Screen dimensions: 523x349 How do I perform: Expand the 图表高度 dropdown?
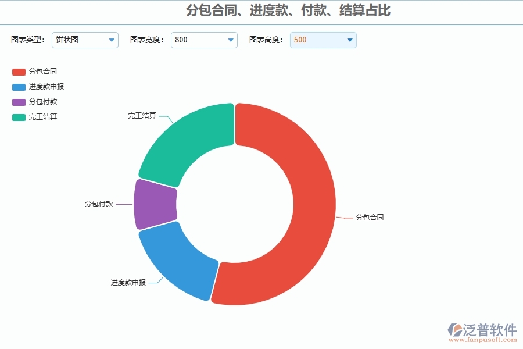click(349, 40)
